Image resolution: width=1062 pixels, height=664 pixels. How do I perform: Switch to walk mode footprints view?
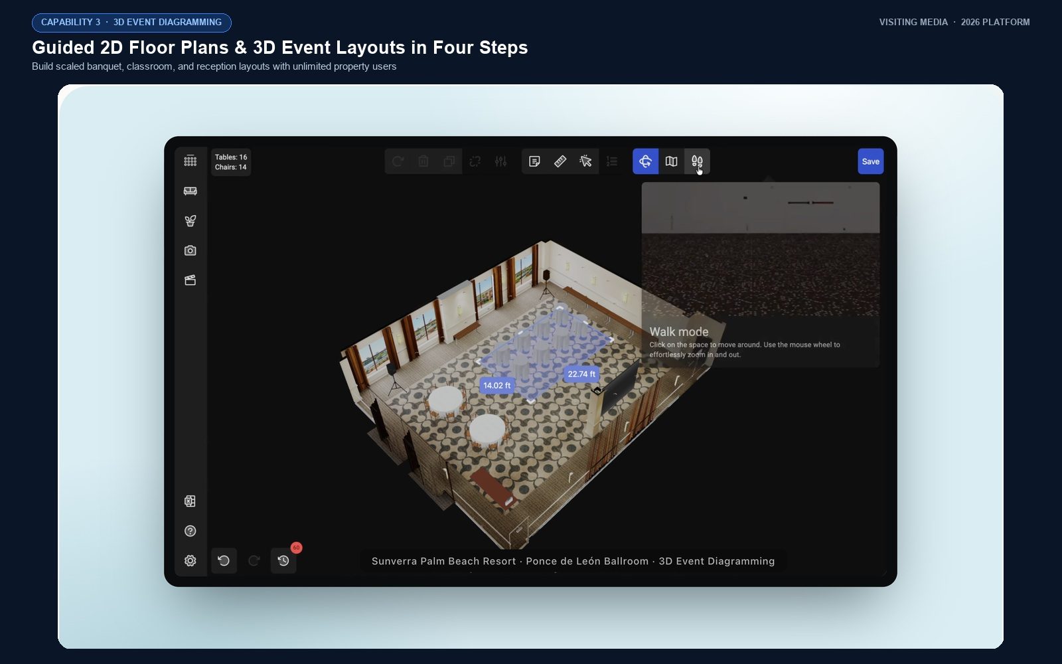[x=697, y=161]
